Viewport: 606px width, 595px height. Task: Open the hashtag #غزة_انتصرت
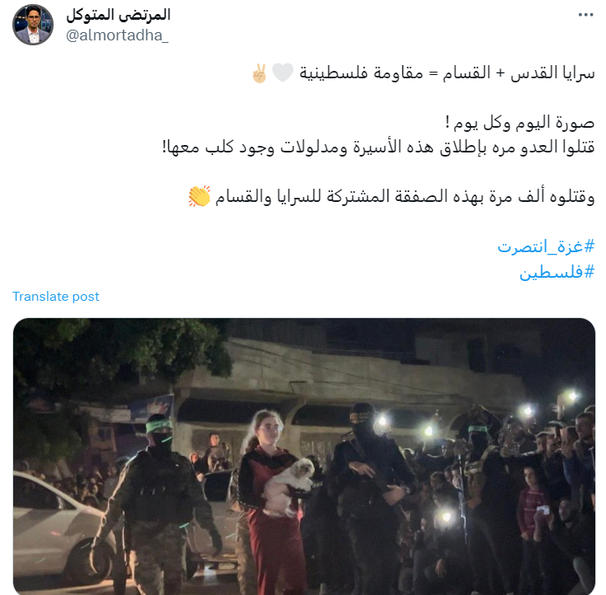[546, 246]
